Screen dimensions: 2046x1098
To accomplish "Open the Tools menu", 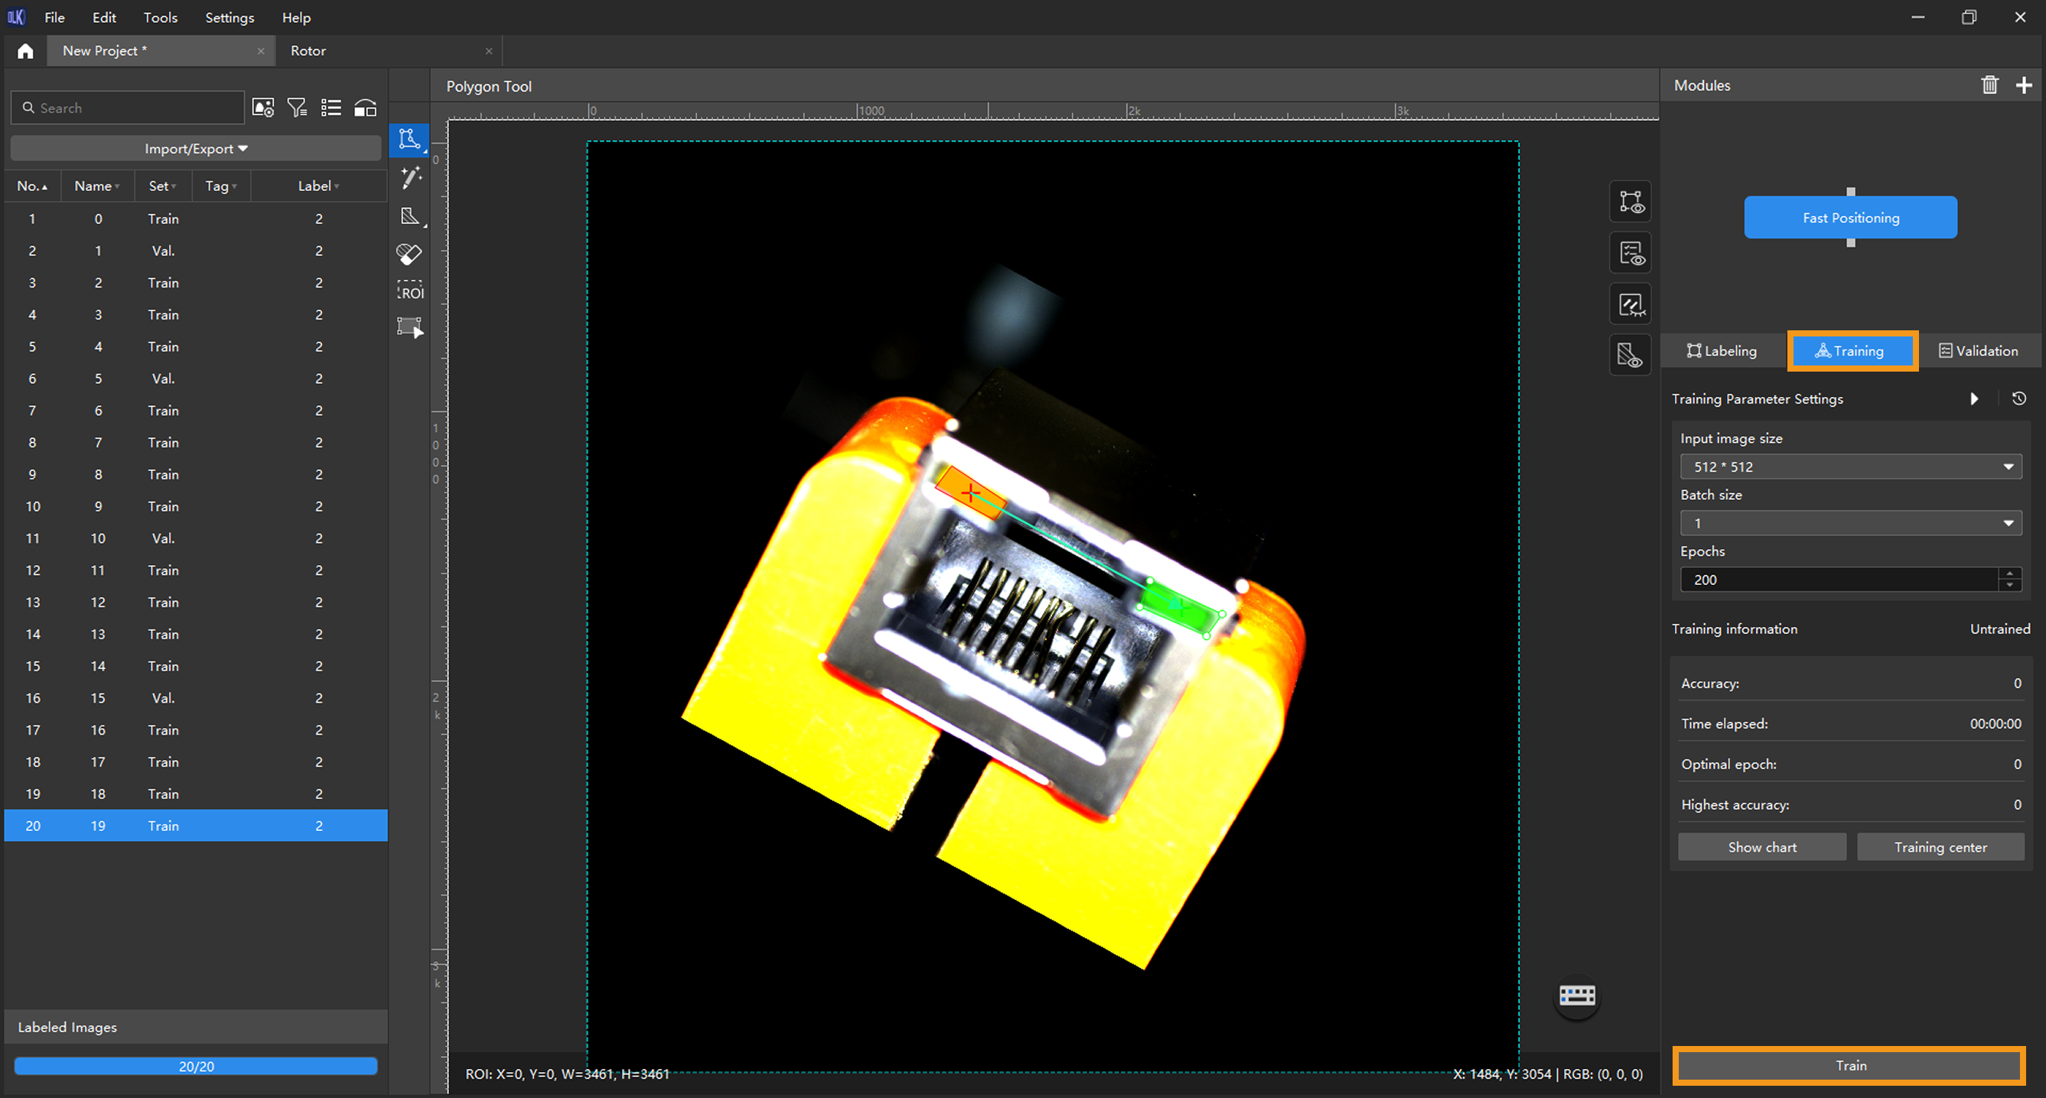I will point(160,18).
